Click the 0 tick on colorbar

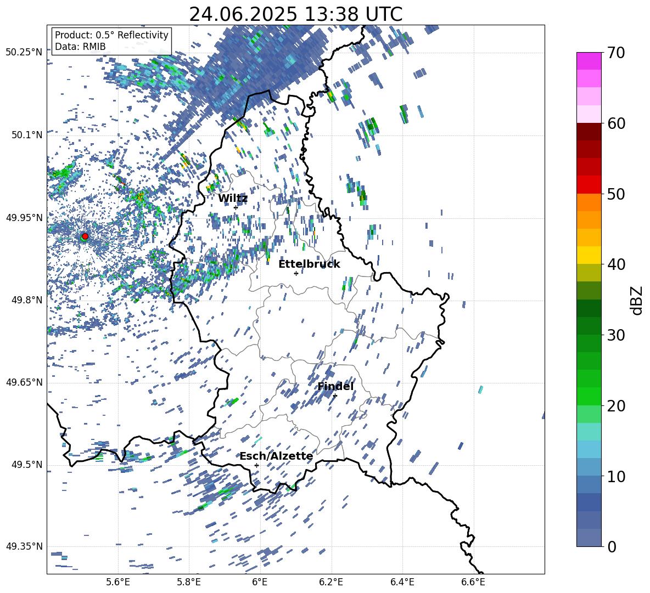point(612,546)
